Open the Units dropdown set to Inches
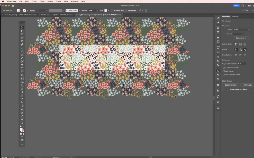The height and width of the screenshot is (158, 254). [241, 30]
